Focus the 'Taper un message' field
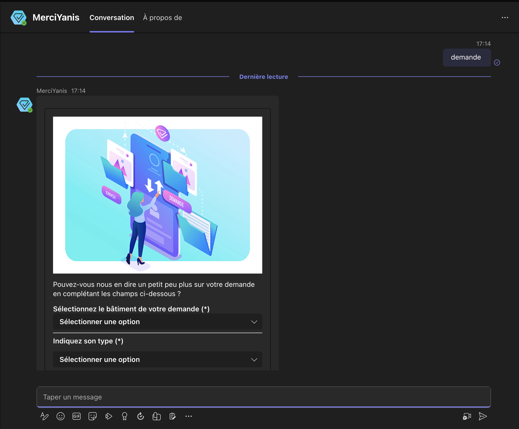The width and height of the screenshot is (519, 429). point(263,397)
